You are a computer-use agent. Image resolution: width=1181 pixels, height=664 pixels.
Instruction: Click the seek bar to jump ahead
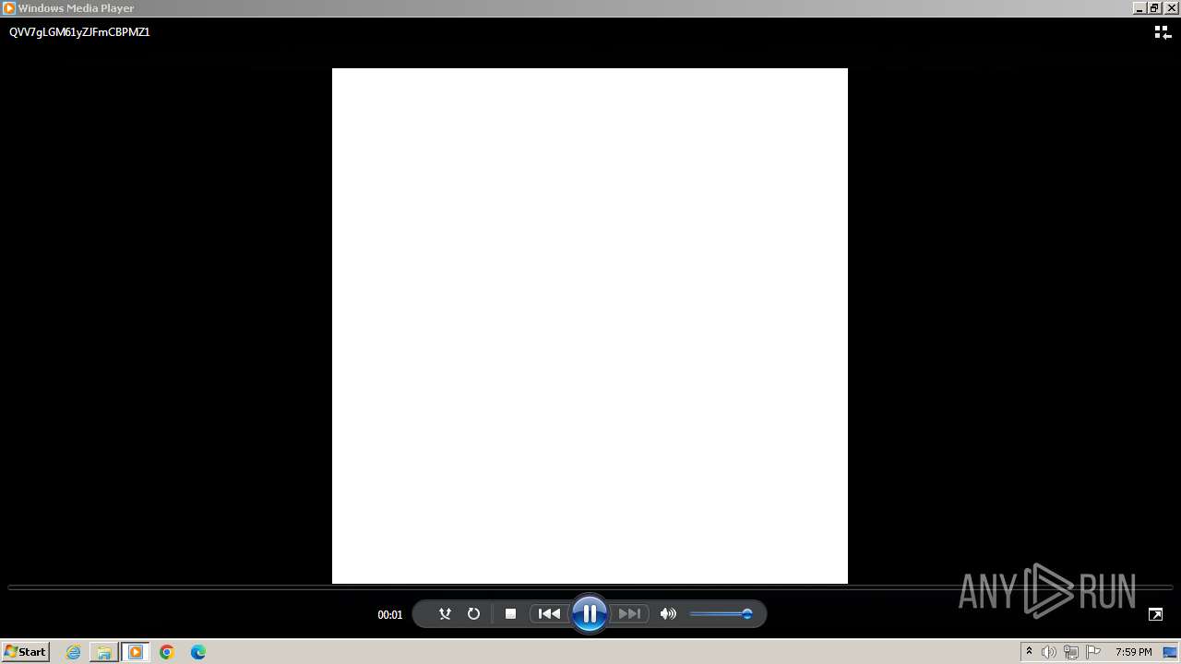pos(590,587)
